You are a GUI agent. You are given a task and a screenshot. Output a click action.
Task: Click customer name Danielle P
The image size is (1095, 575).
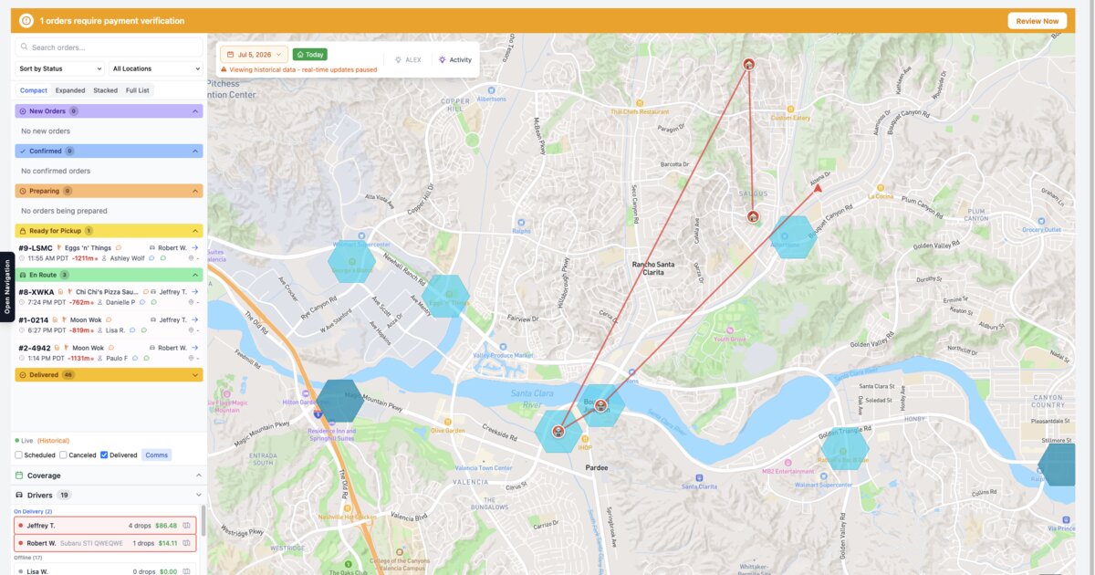click(x=120, y=302)
